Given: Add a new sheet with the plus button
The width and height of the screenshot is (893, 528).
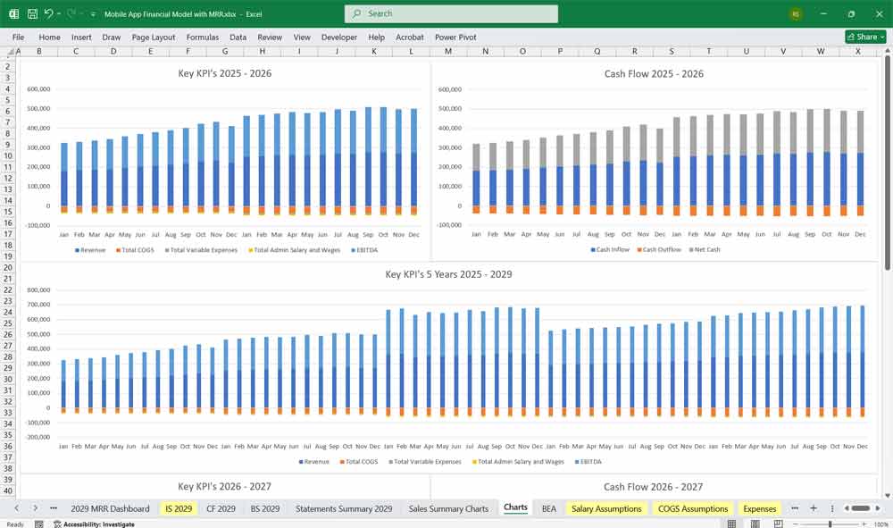Looking at the screenshot, I should click(813, 507).
